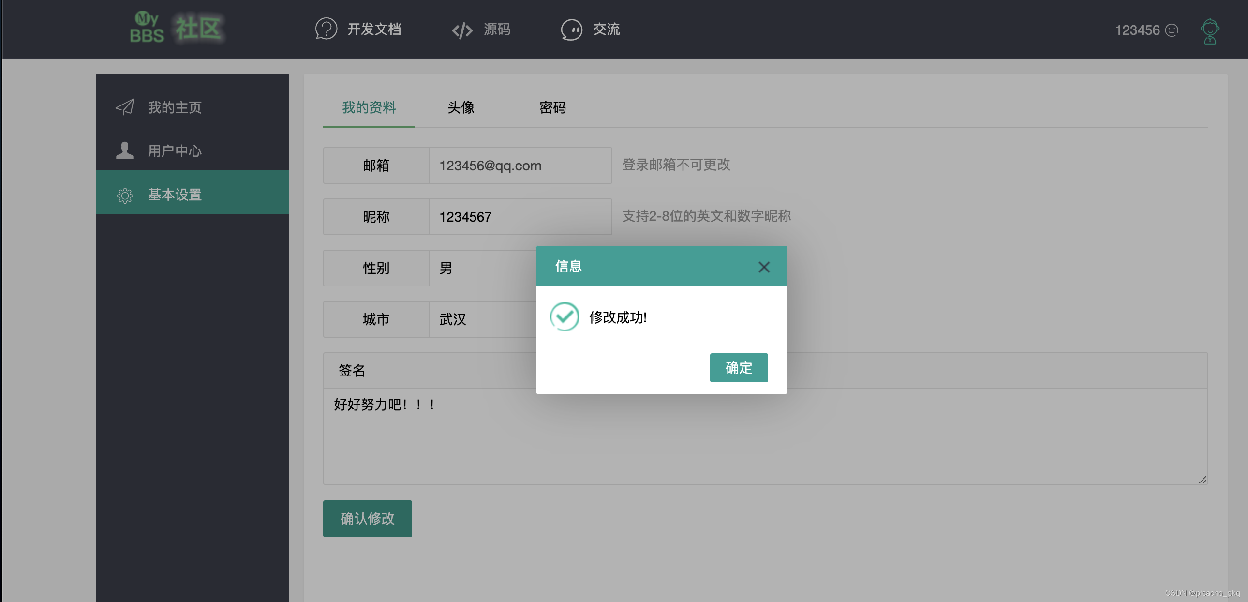Click the 支持2-8位的英文和数字昵称 hint text
Image resolution: width=1248 pixels, height=602 pixels.
tap(706, 216)
